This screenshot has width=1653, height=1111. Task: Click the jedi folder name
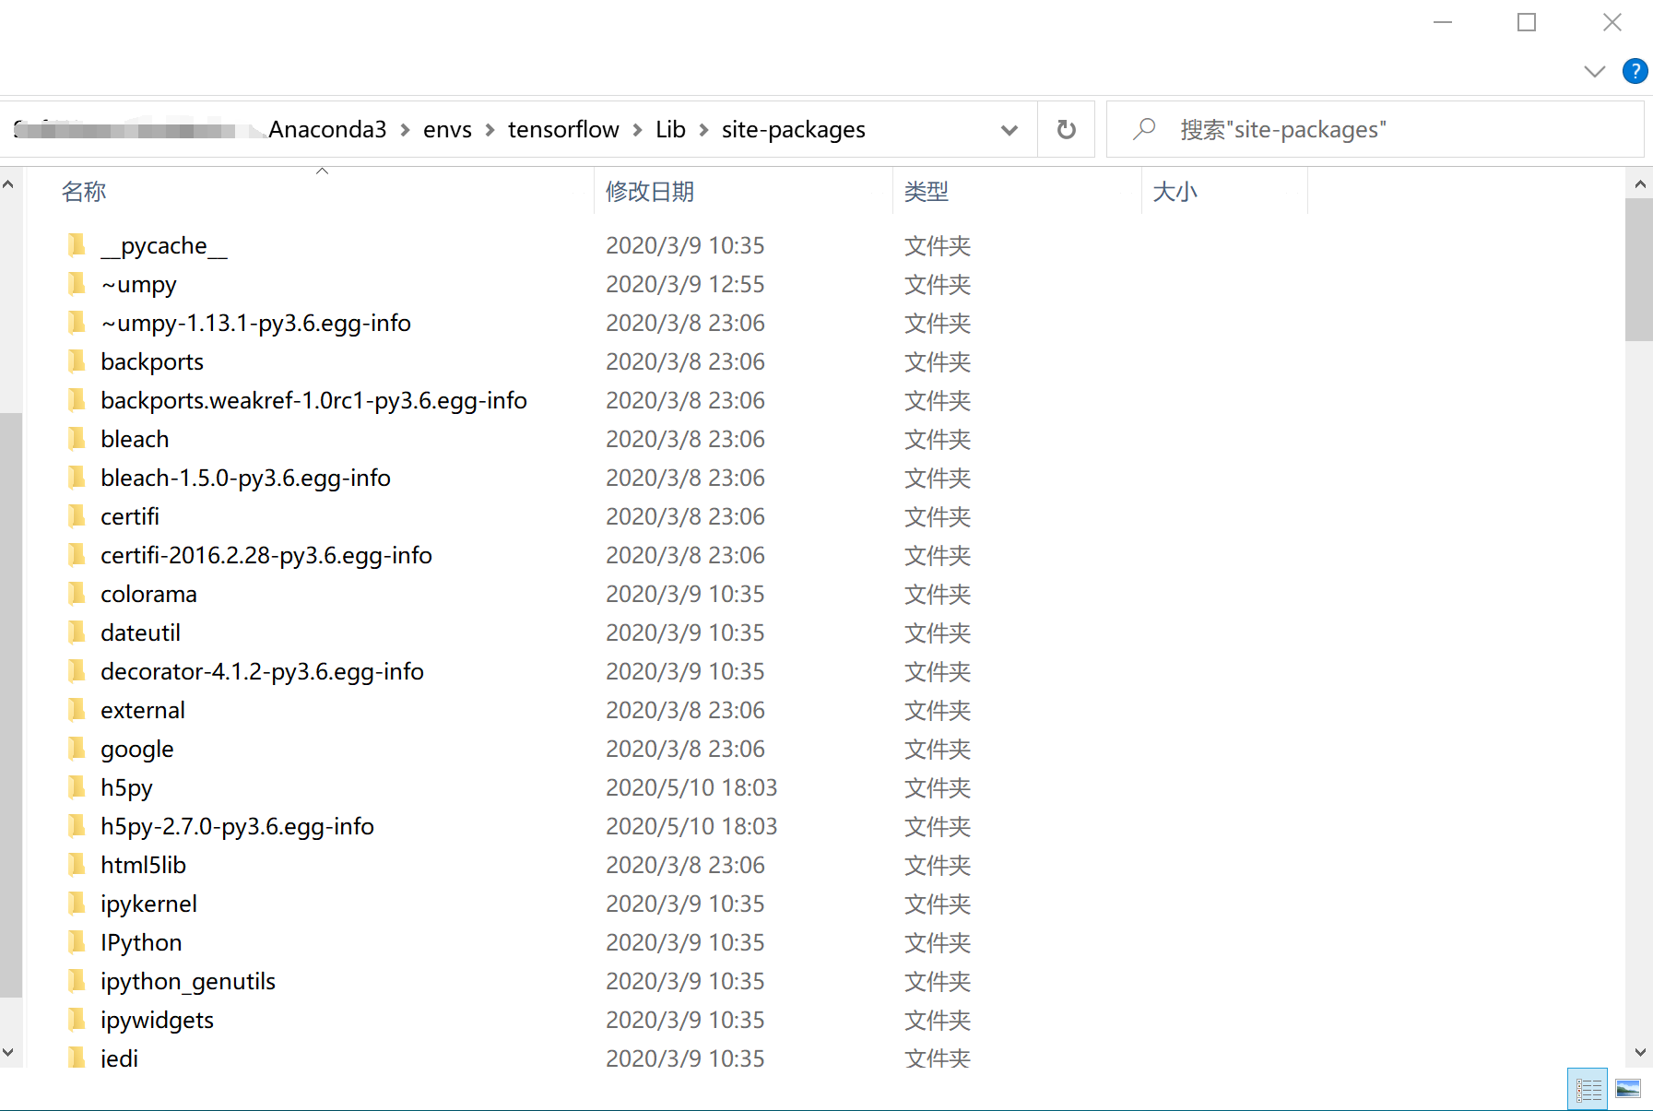119,1058
